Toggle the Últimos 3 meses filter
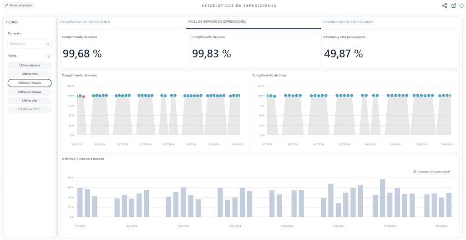Viewport: 466px width, 240px height. pyautogui.click(x=30, y=83)
